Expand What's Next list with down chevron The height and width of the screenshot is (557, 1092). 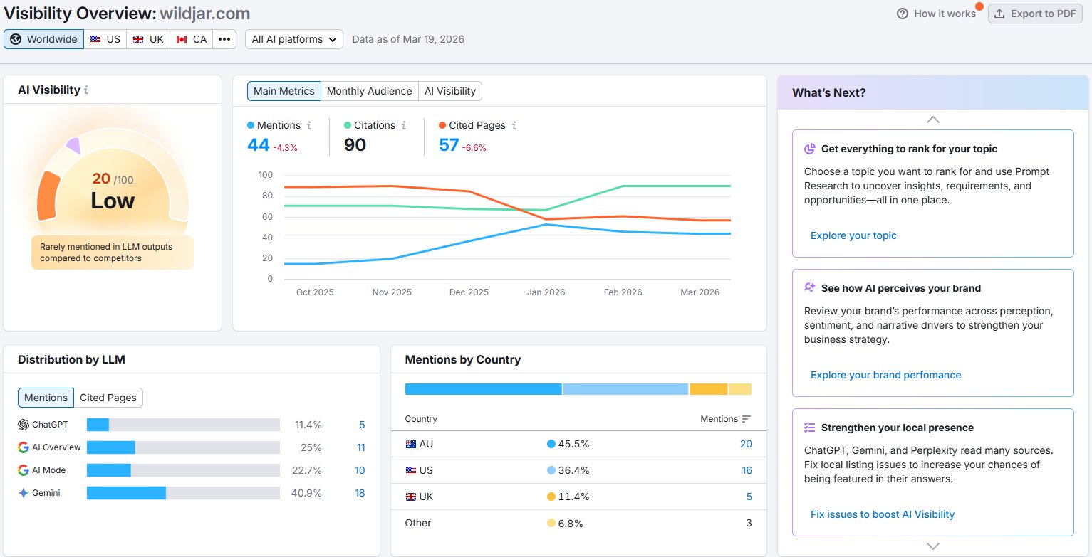932,546
